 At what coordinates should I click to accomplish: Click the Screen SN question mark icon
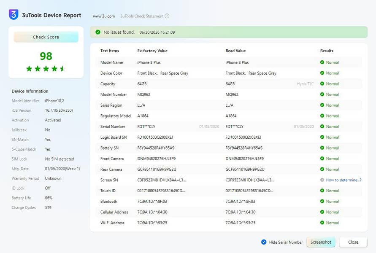[x=322, y=180]
